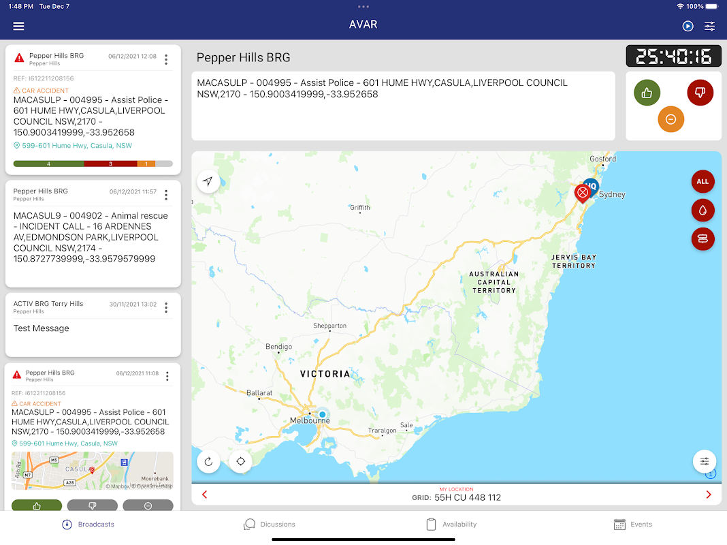Click the map navigation arrow icon

tap(208, 181)
